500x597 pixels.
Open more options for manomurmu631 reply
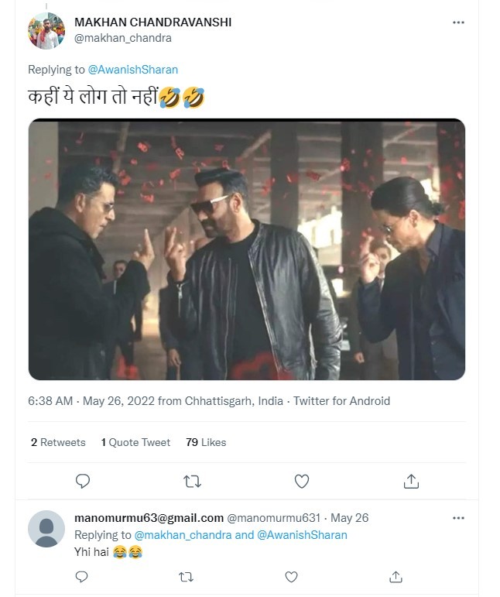coord(458,518)
